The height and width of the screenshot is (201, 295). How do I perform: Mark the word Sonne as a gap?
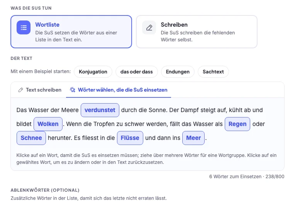pyautogui.click(x=158, y=110)
